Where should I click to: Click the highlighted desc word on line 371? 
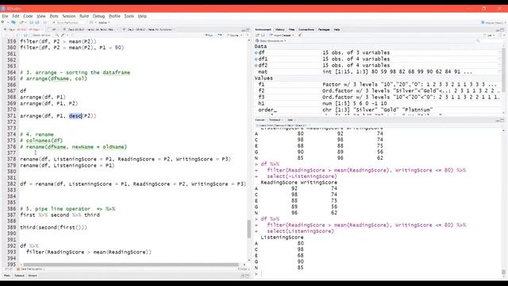[75, 116]
